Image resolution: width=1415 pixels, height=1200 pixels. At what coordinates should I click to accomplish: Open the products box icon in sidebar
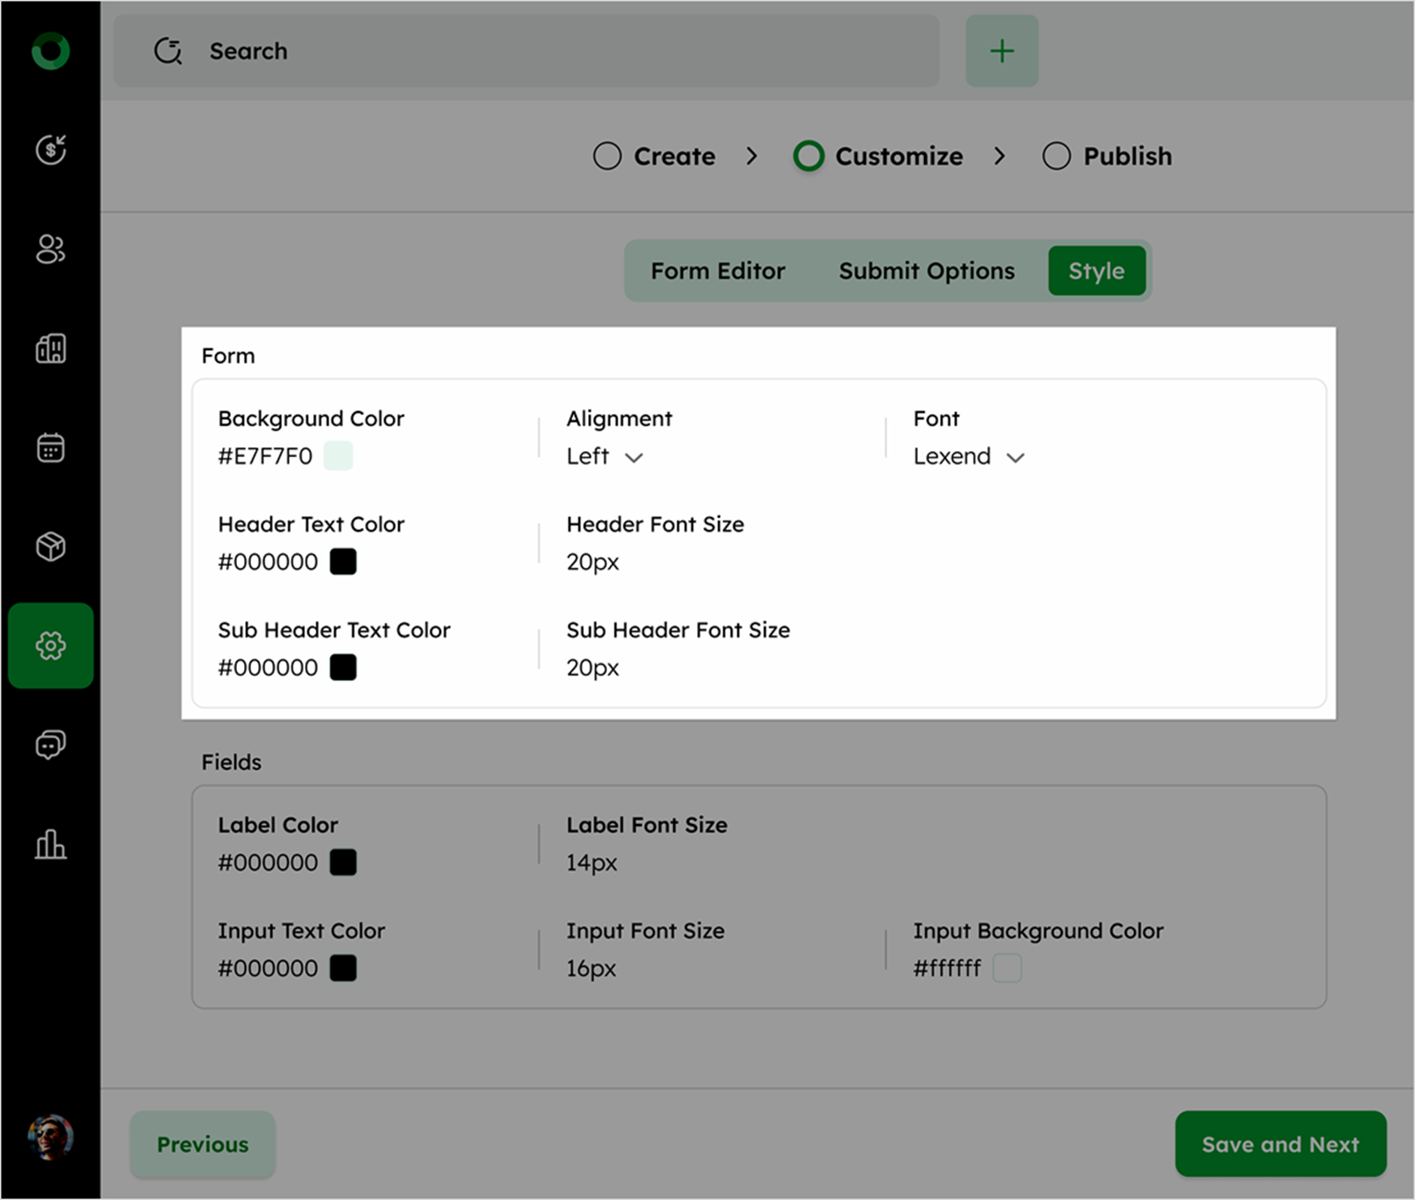coord(50,546)
